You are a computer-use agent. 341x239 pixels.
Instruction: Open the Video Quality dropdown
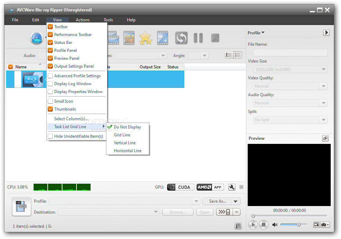[x=324, y=86]
